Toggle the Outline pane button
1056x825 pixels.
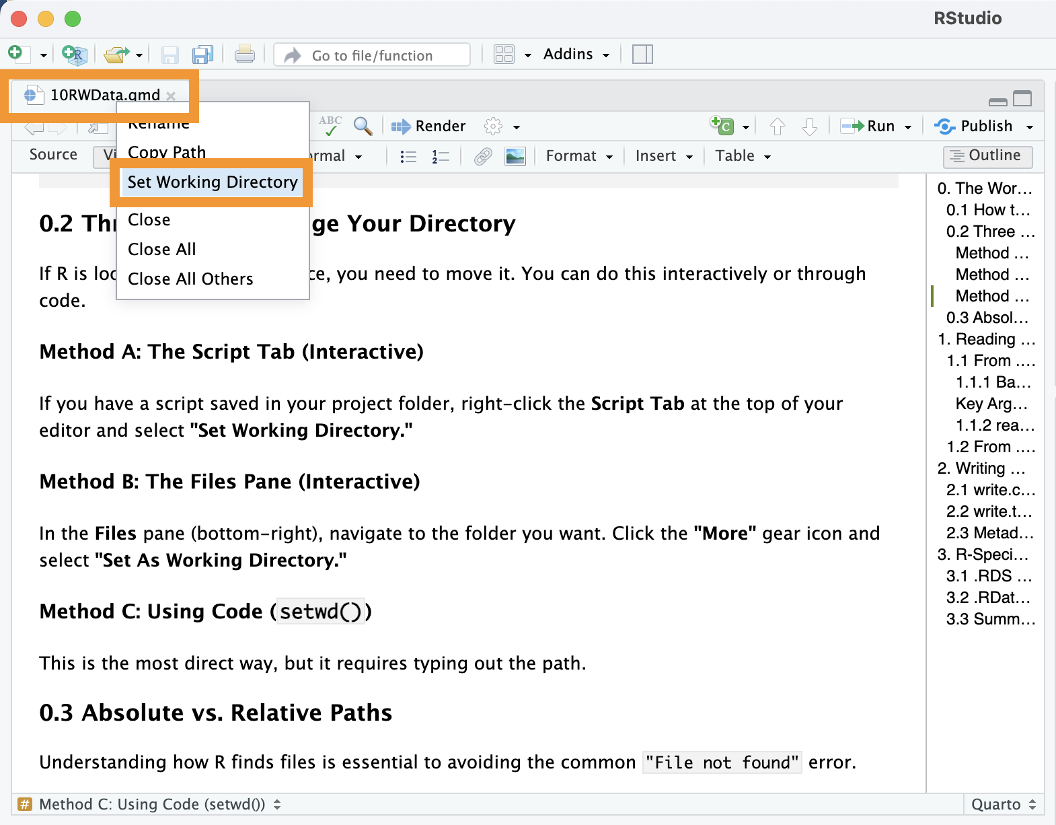(987, 155)
